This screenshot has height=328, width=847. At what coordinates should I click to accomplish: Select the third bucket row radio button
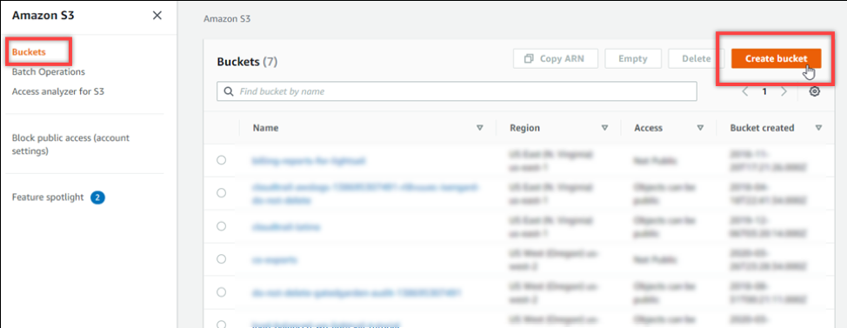[x=221, y=226]
